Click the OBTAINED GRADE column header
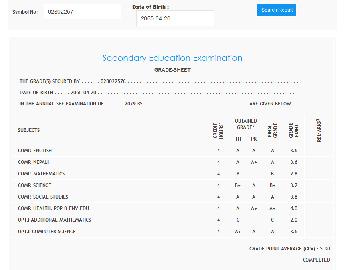350x270 pixels. [246, 124]
